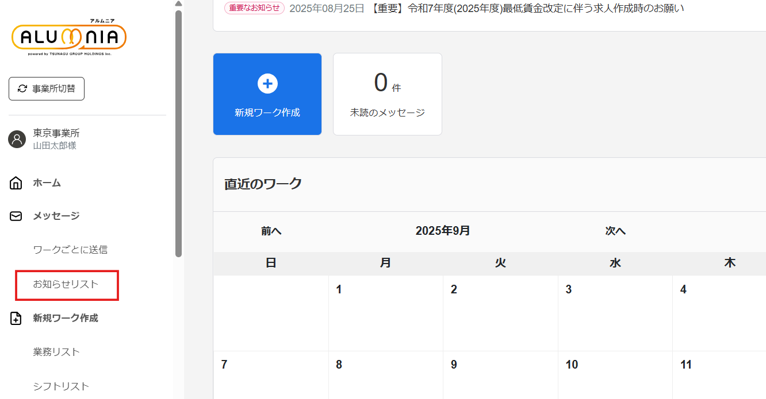Open メッセージ in the sidebar
Screen dimensions: 766x399
(x=56, y=216)
